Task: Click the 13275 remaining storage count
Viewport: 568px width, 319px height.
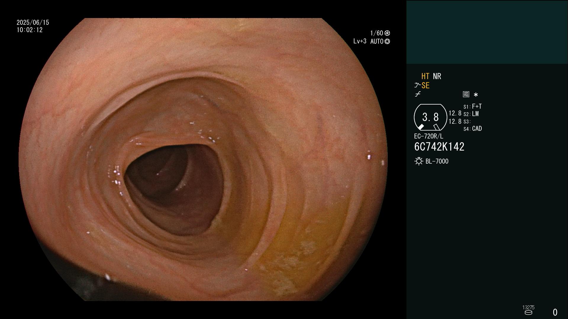Action: 528,307
